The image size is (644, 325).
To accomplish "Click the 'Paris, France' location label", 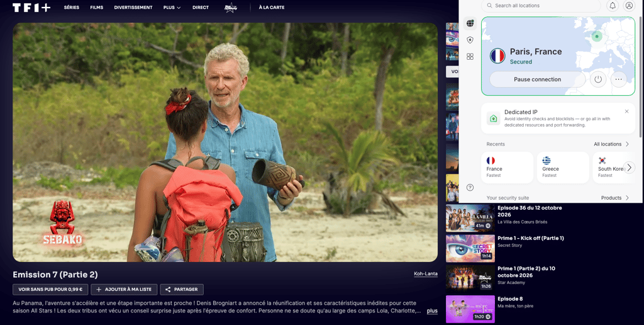I will point(536,52).
